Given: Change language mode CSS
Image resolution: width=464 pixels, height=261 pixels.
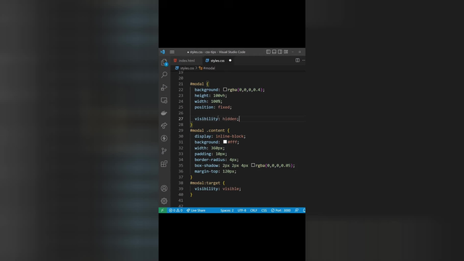Looking at the screenshot, I should [x=264, y=210].
